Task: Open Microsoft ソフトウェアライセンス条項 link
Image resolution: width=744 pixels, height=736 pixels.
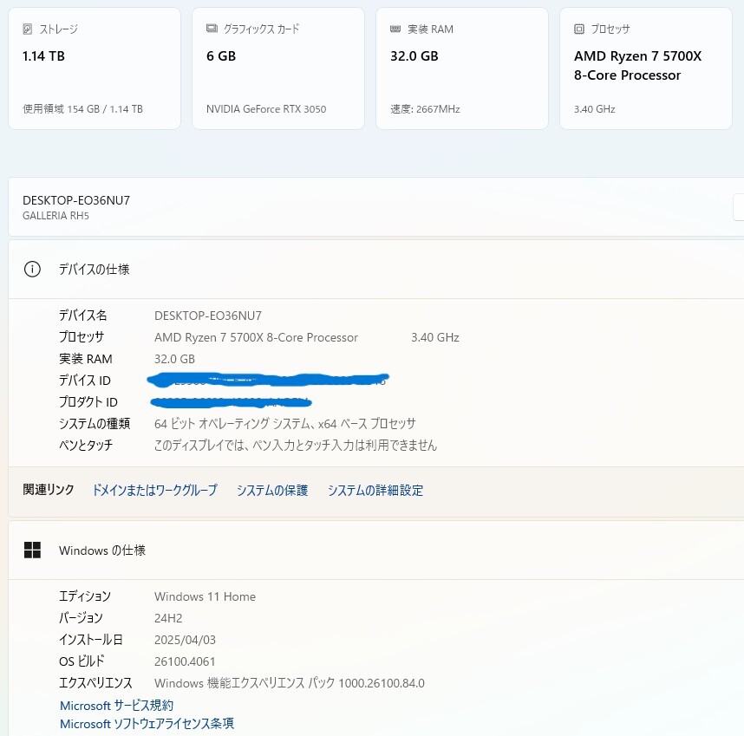Action: pyautogui.click(x=147, y=724)
